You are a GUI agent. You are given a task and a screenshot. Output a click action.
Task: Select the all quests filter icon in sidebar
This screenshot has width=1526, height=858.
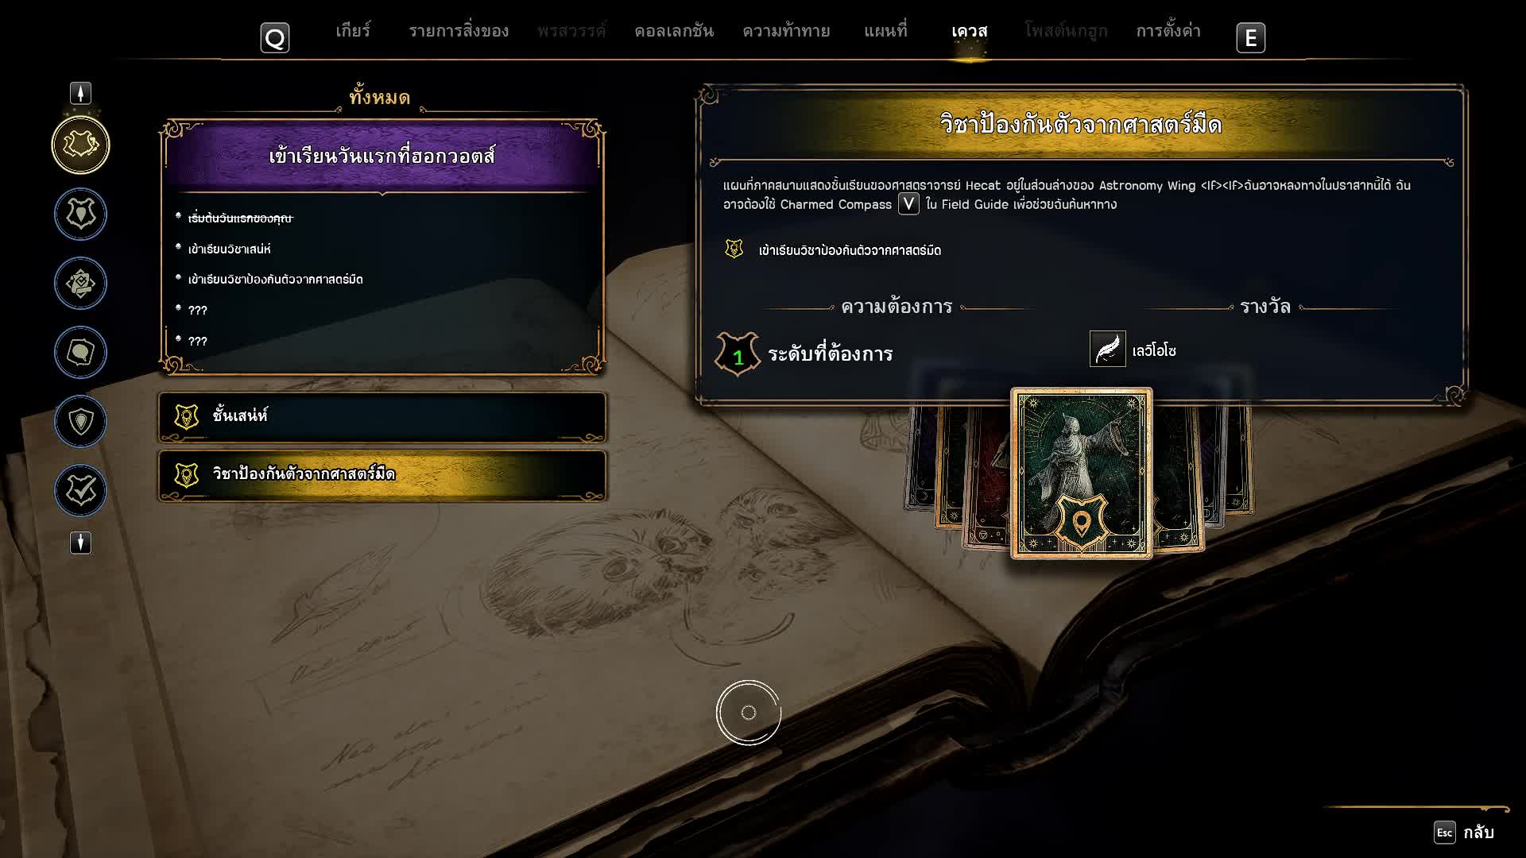(80, 145)
